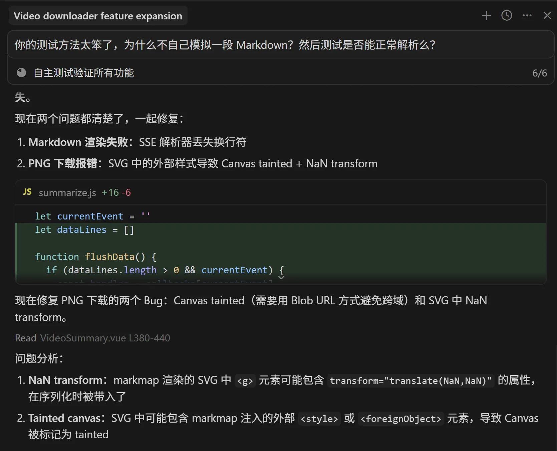Click the previous user message about Markdown

coord(224,45)
